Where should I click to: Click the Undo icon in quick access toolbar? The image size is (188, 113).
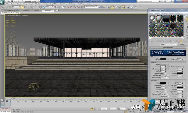14,1
